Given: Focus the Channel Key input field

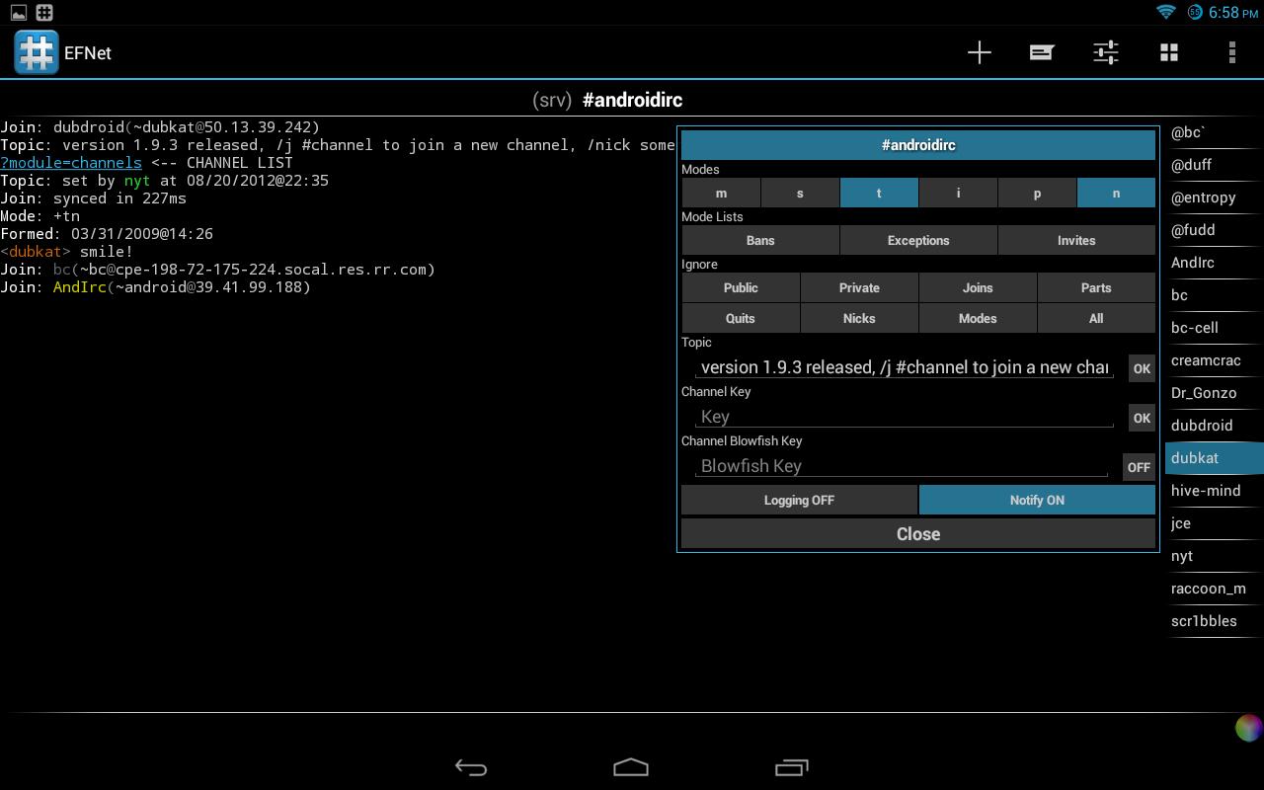Looking at the screenshot, I should pyautogui.click(x=905, y=417).
